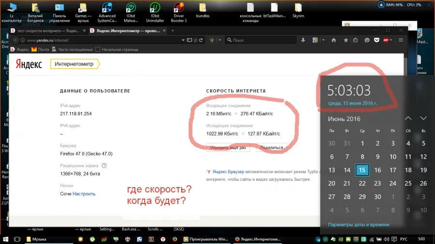Open Windows Start menu

(x=5, y=239)
